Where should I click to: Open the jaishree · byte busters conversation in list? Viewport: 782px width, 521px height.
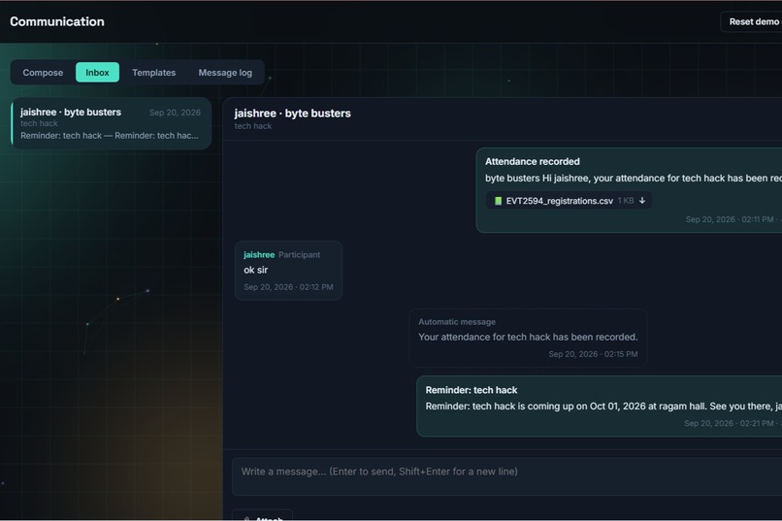(112, 123)
